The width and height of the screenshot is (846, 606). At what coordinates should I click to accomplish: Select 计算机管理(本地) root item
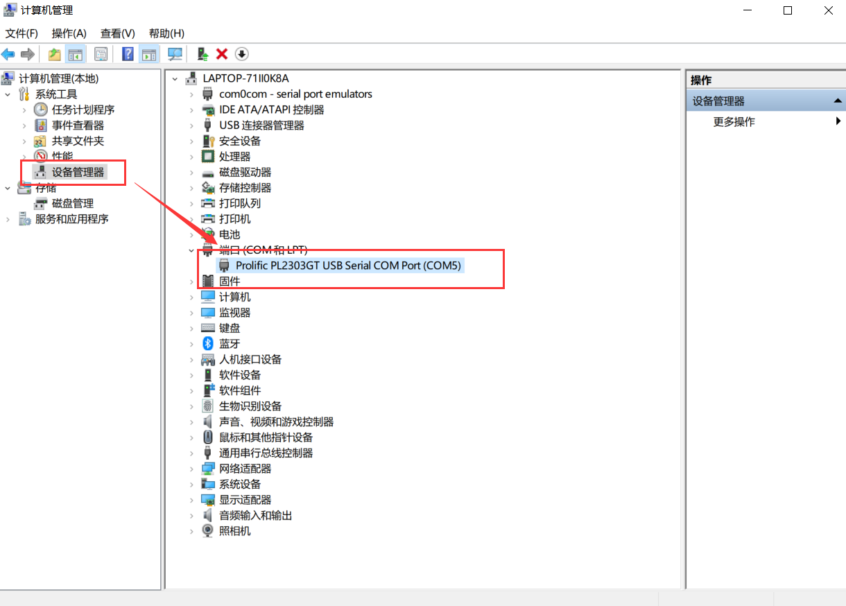tap(59, 78)
